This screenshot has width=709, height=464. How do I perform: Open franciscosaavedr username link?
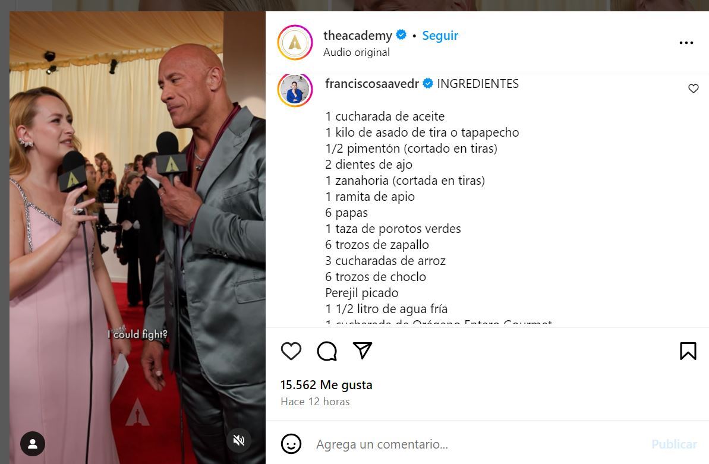click(371, 84)
